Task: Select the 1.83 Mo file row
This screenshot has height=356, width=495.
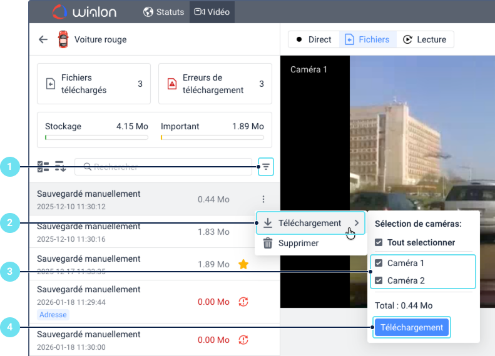Action: pyautogui.click(x=142, y=232)
